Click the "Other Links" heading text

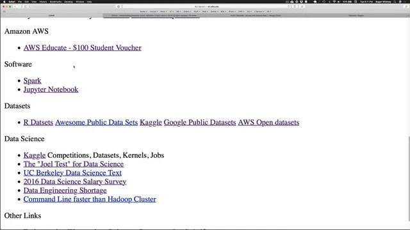pos(23,216)
